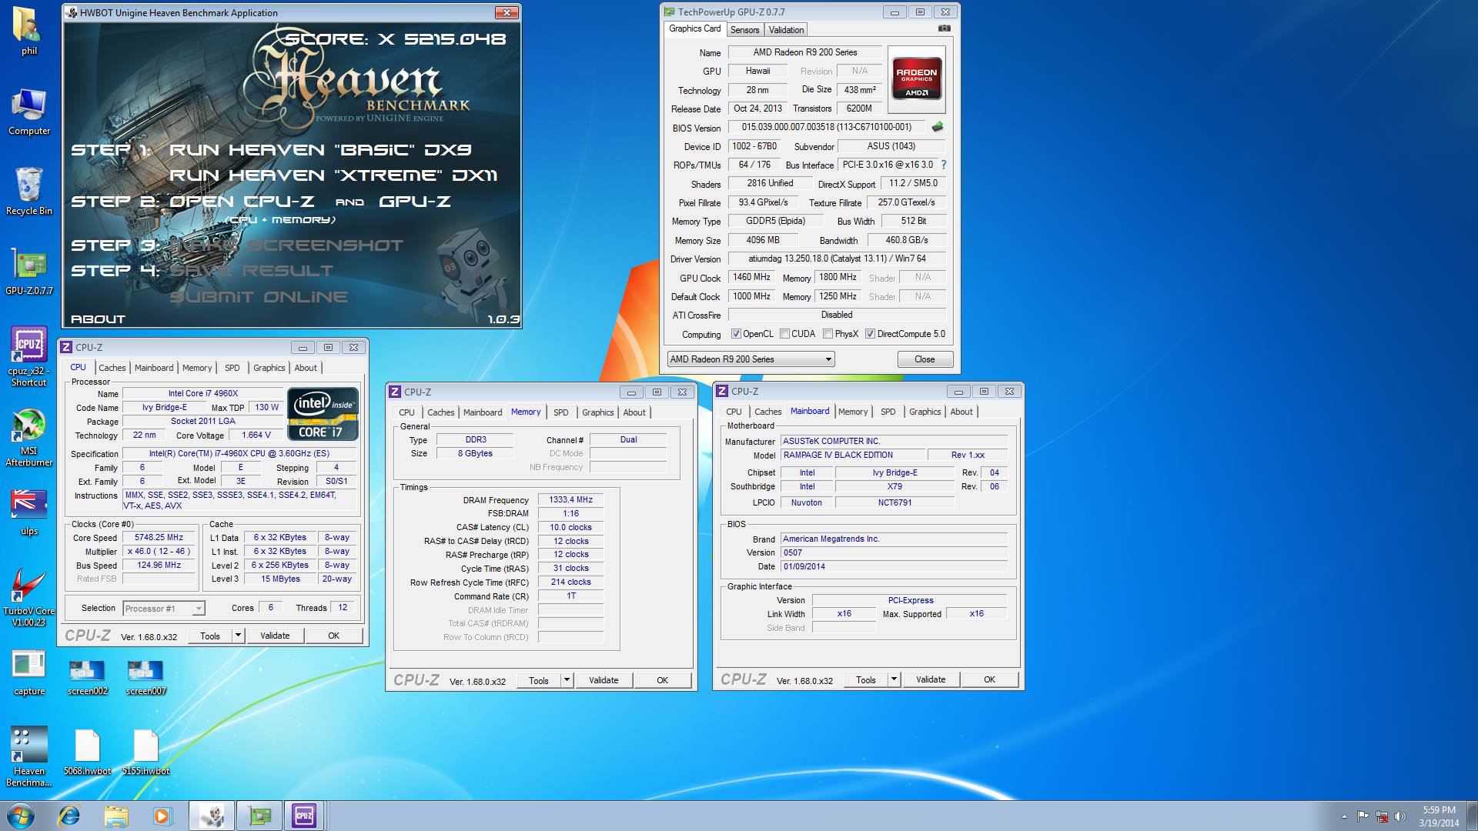Launch the GPU-Z.0.7.7 desktop icon
Viewport: 1478px width, 831px height.
(29, 272)
